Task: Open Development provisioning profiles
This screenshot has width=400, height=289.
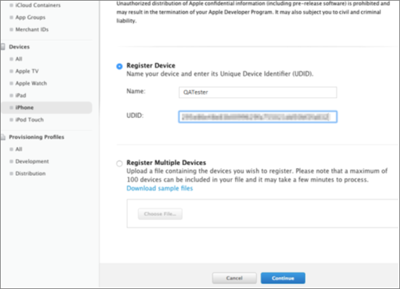Action: [32, 161]
